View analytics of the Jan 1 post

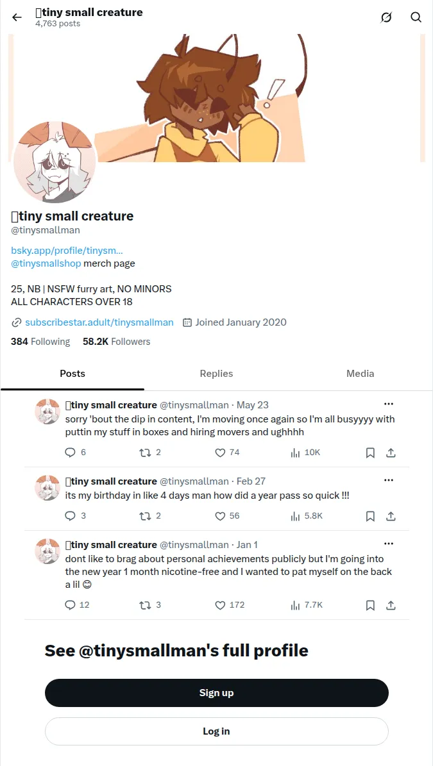click(307, 605)
